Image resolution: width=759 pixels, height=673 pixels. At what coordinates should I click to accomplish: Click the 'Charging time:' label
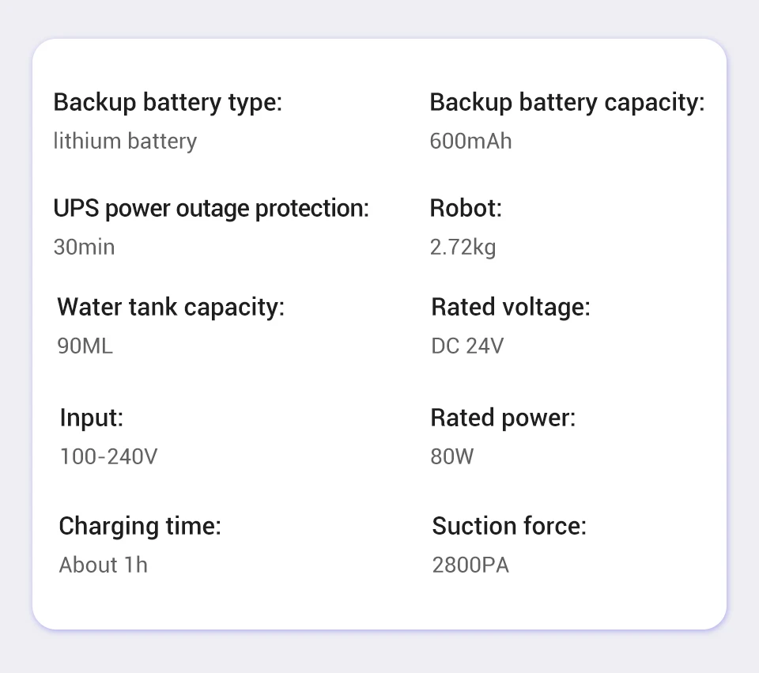tap(140, 526)
